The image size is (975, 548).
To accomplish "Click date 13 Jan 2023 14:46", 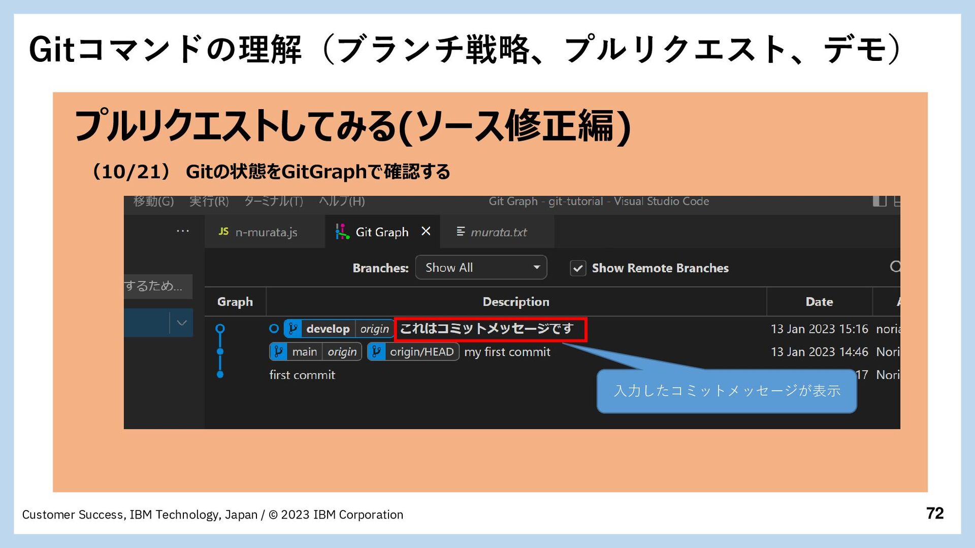I will point(819,352).
